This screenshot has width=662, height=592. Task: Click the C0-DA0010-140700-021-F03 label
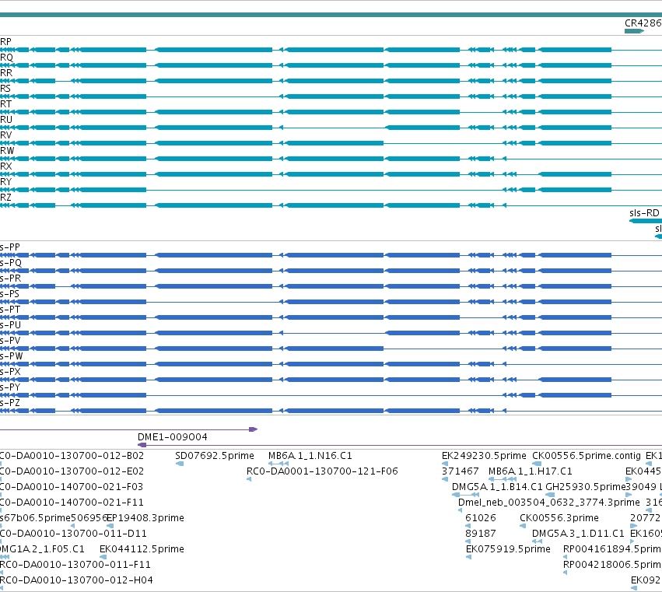(72, 487)
